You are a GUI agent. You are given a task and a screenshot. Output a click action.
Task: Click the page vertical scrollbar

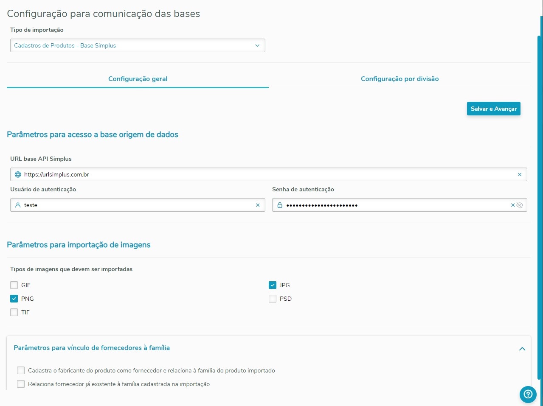click(540, 170)
